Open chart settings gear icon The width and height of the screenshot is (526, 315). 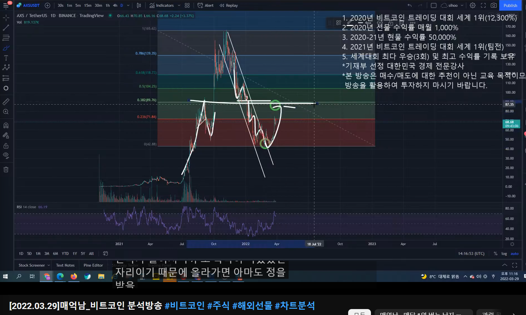473,5
